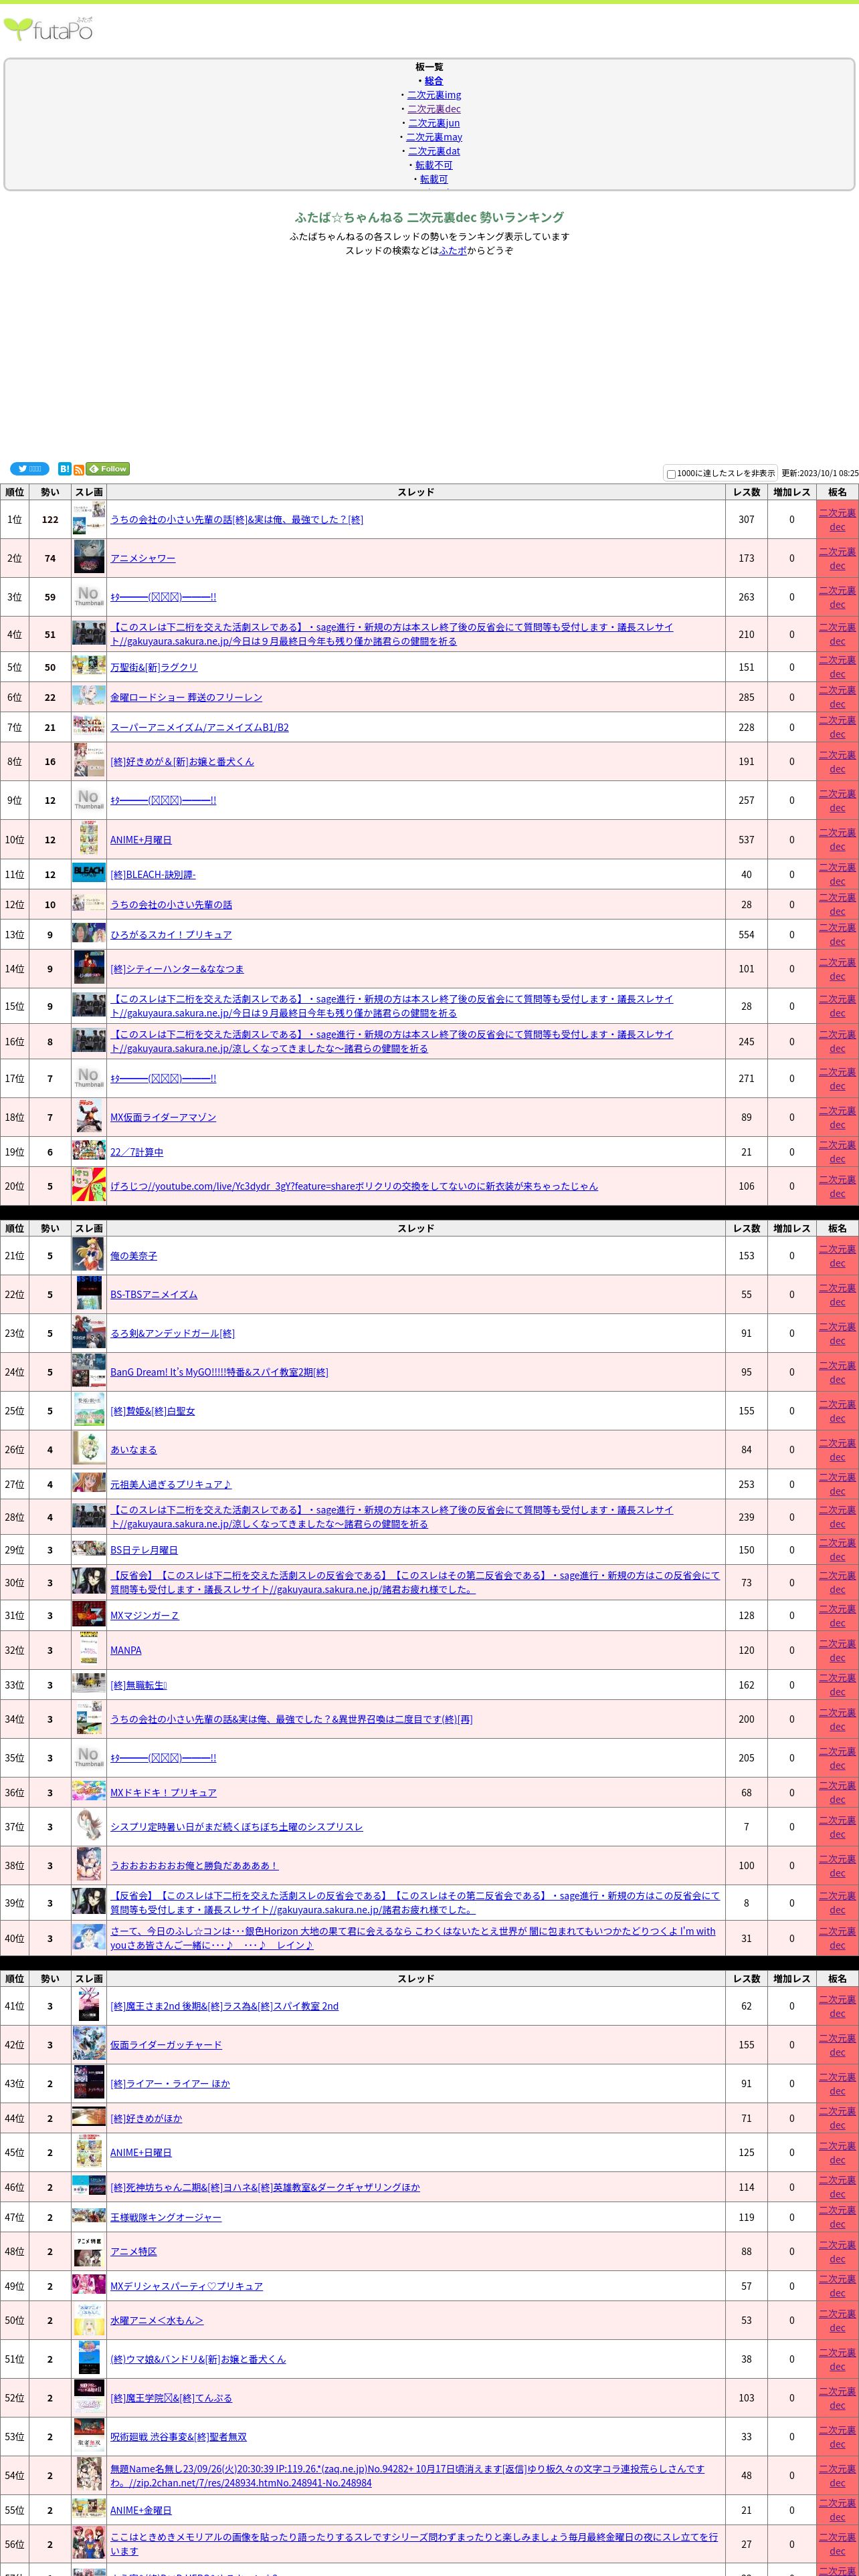Click 二次元裏dec board cell in rank 41 row
The image size is (859, 2576).
(837, 2006)
